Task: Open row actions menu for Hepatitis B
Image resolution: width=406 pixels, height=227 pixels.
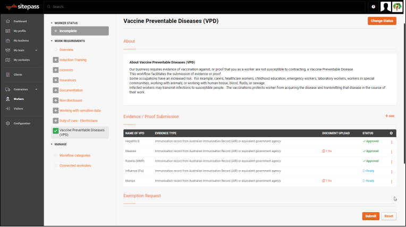Action: [x=391, y=142]
